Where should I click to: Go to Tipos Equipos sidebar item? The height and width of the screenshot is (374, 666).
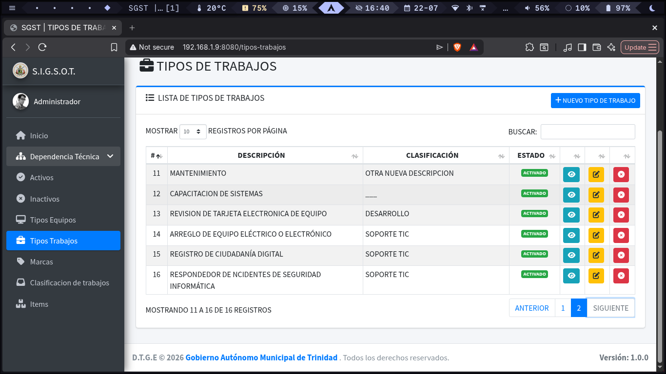pos(63,220)
